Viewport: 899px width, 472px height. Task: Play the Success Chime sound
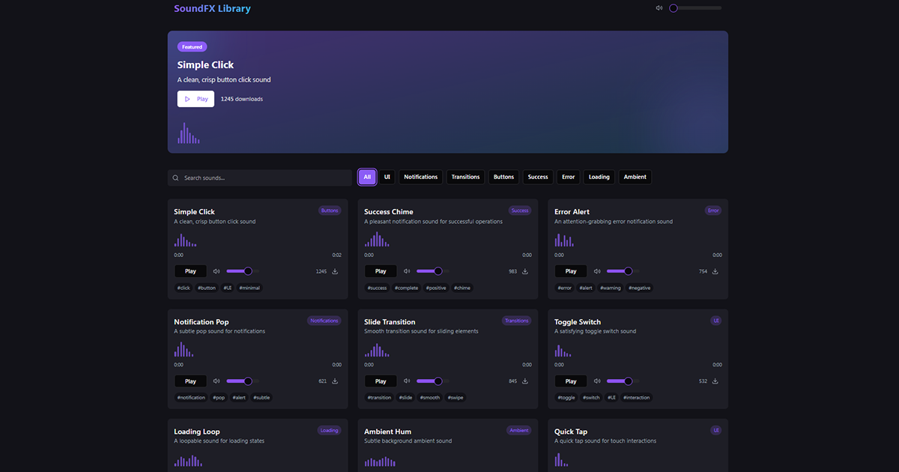click(381, 271)
